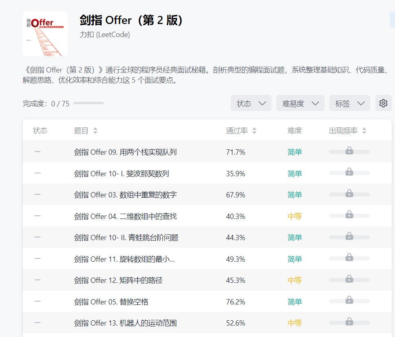Click the 40.3% pass rate value
This screenshot has width=395, height=337.
[236, 216]
